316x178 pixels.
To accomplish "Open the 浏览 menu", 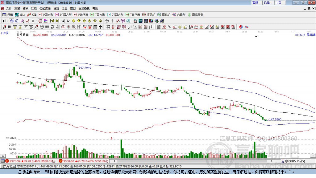I will (17, 8).
